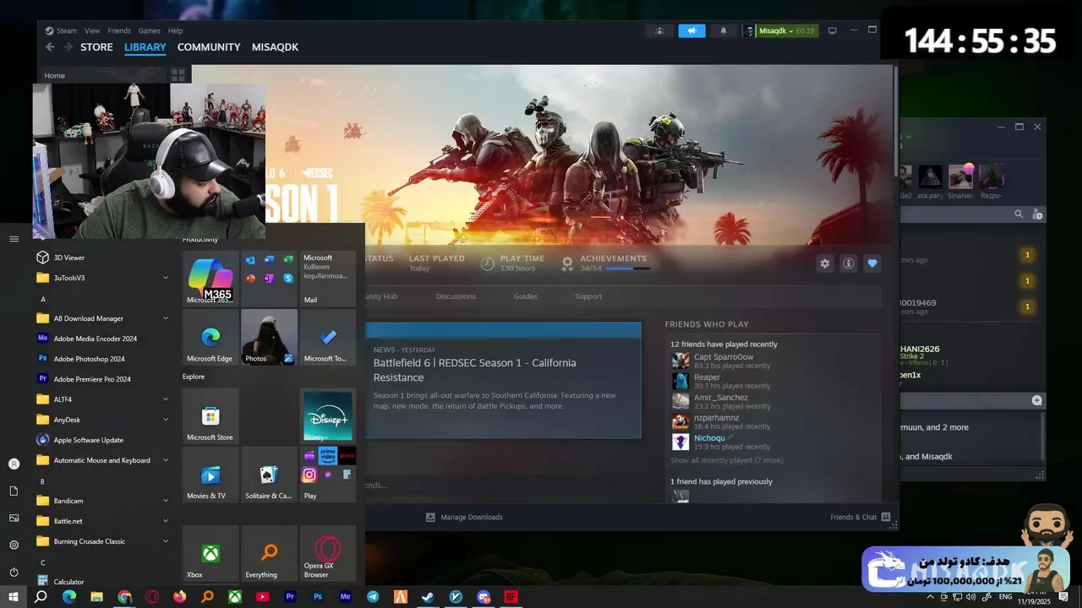Open Discussions tab for game
The image size is (1082, 608).
pos(456,296)
